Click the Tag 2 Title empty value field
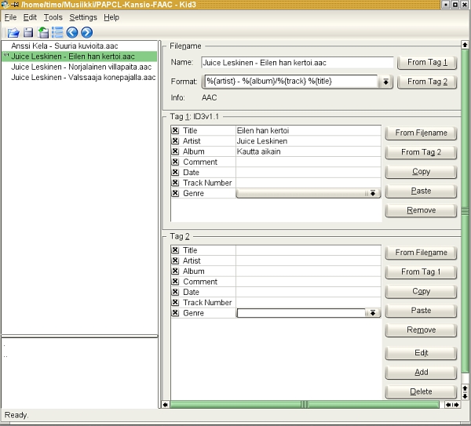This screenshot has width=471, height=426. [x=309, y=250]
